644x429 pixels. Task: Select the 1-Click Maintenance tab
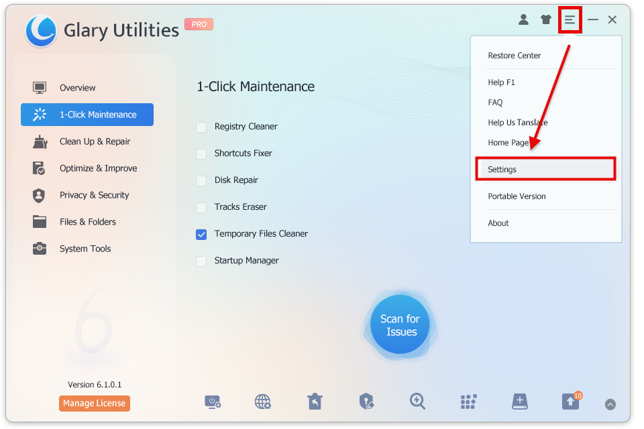(x=87, y=115)
